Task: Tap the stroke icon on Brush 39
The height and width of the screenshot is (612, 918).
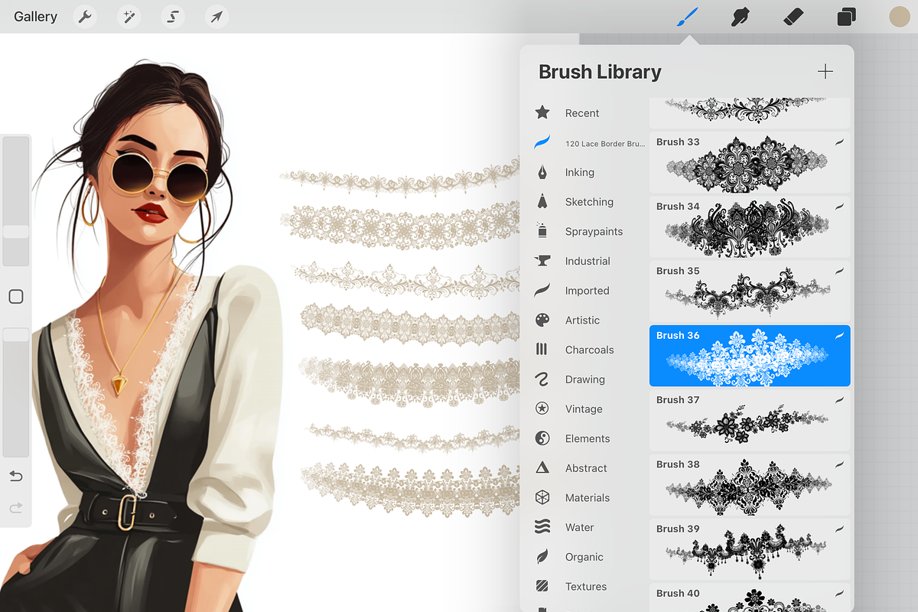Action: (x=839, y=529)
